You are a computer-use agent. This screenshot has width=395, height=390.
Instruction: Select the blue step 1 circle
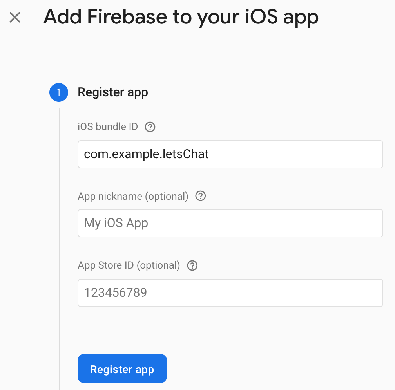59,92
